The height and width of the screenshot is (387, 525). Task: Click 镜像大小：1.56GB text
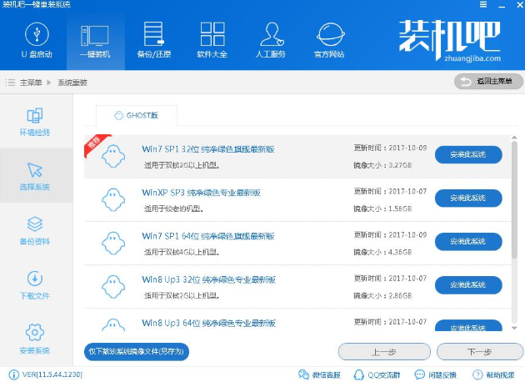(382, 209)
